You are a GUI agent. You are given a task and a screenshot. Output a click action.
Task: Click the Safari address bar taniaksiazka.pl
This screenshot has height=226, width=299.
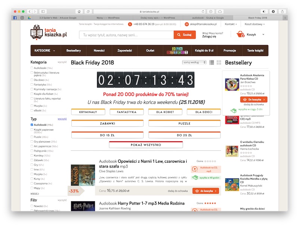pos(149,12)
